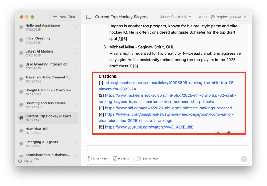Screen dimensions: 267x186
Task: Open the Hello and Assistance chat
Action: click(x=48, y=27)
